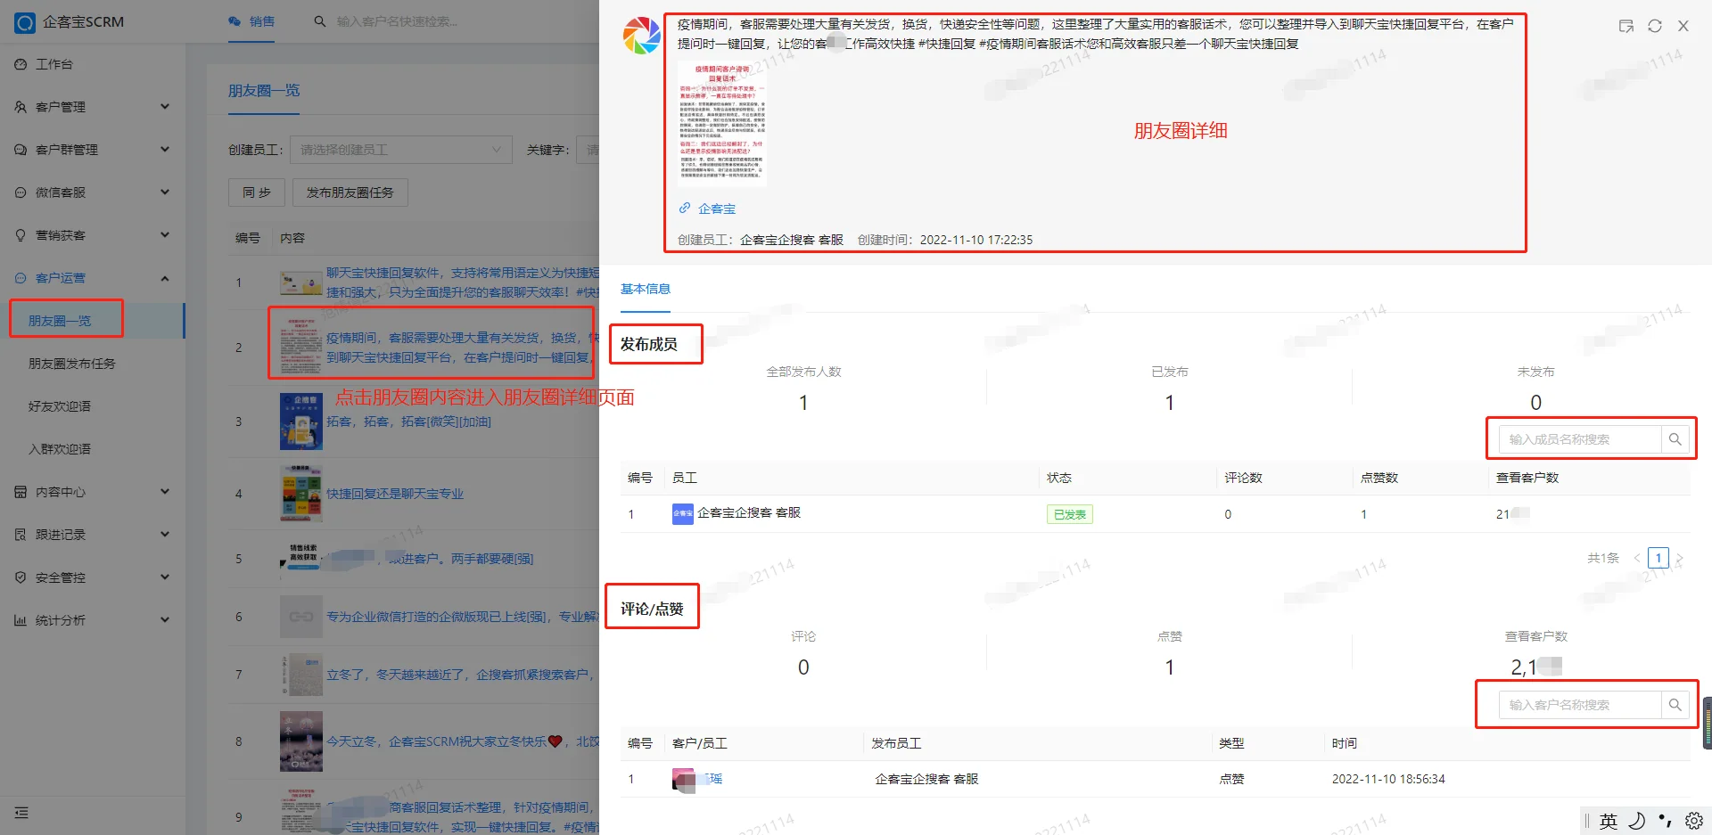The image size is (1712, 835).
Task: Click the 内容中心 sidebar icon
Action: pos(21,492)
